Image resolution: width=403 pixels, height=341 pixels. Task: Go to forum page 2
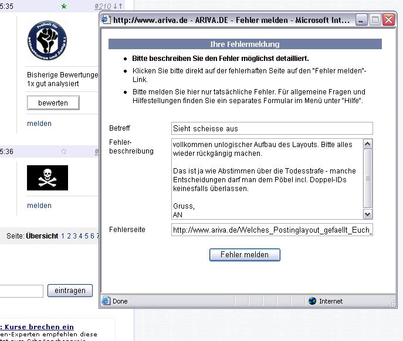point(69,236)
